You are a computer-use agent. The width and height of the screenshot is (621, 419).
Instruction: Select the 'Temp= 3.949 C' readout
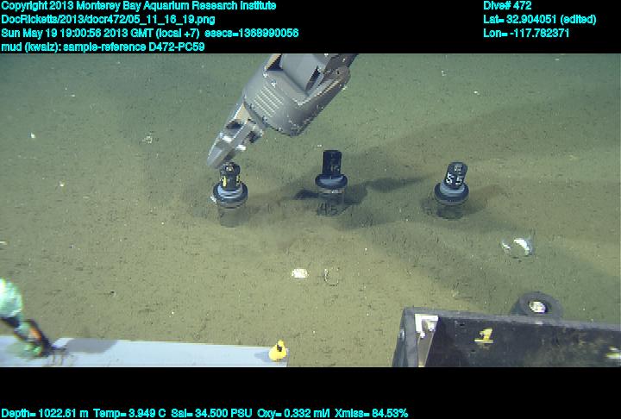129,414
